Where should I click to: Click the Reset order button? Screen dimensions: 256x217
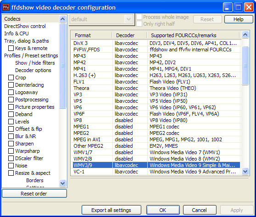(x=34, y=194)
